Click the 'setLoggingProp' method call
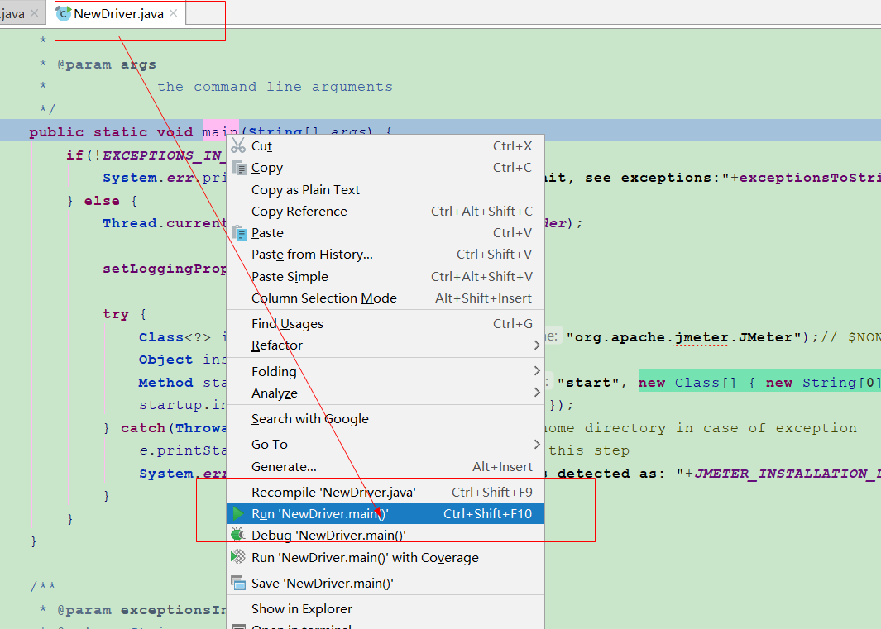 (165, 269)
